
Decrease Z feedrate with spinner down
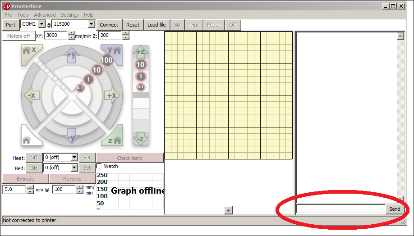click(126, 38)
